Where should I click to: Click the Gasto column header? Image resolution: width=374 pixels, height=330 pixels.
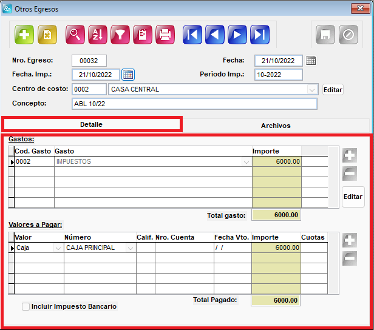(153, 151)
